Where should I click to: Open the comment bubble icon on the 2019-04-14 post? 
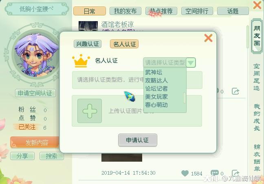pyautogui.click(x=215, y=173)
